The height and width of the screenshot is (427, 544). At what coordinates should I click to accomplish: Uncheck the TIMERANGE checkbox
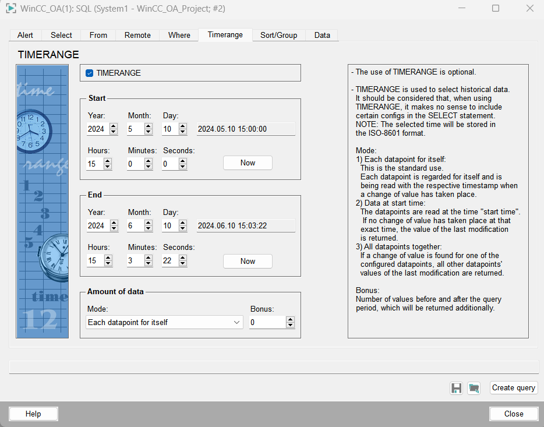tap(89, 73)
